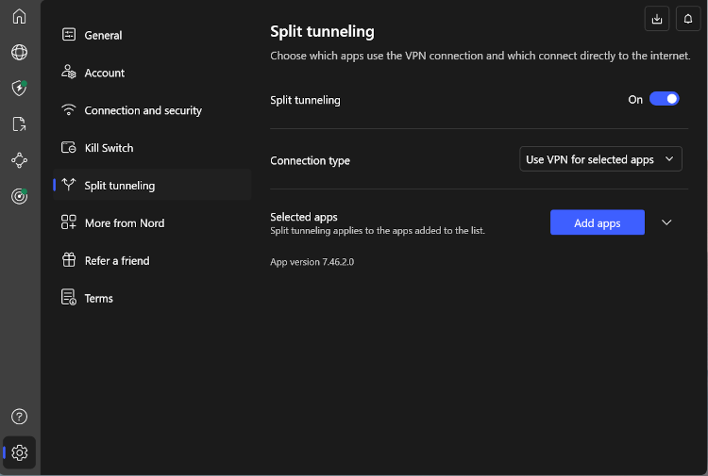708x476 pixels.
Task: Click the Connection type label
Action: pyautogui.click(x=311, y=161)
